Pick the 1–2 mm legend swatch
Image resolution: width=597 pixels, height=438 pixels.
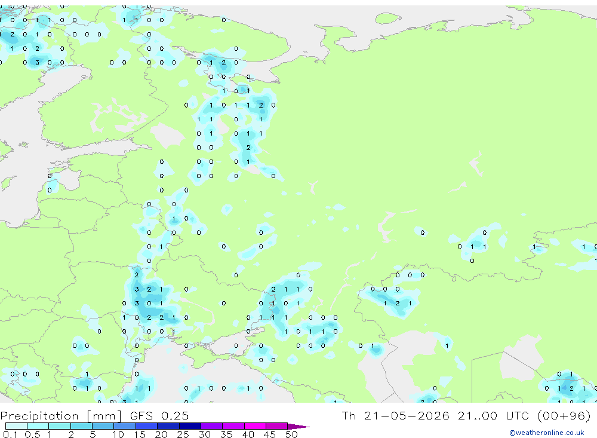(60, 426)
